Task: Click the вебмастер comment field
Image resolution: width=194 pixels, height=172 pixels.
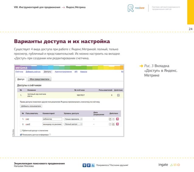Action: click(x=52, y=119)
